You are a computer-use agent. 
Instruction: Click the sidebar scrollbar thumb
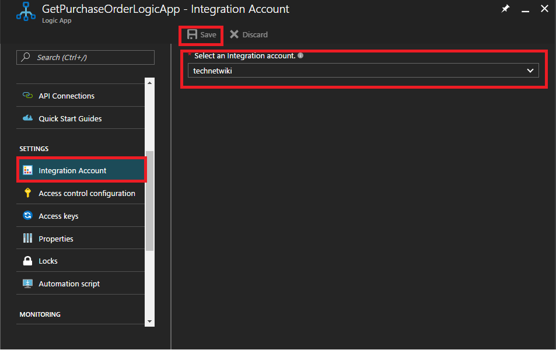click(x=149, y=201)
